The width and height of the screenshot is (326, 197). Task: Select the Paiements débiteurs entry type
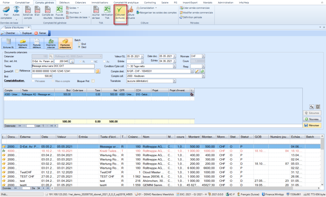[22, 43]
